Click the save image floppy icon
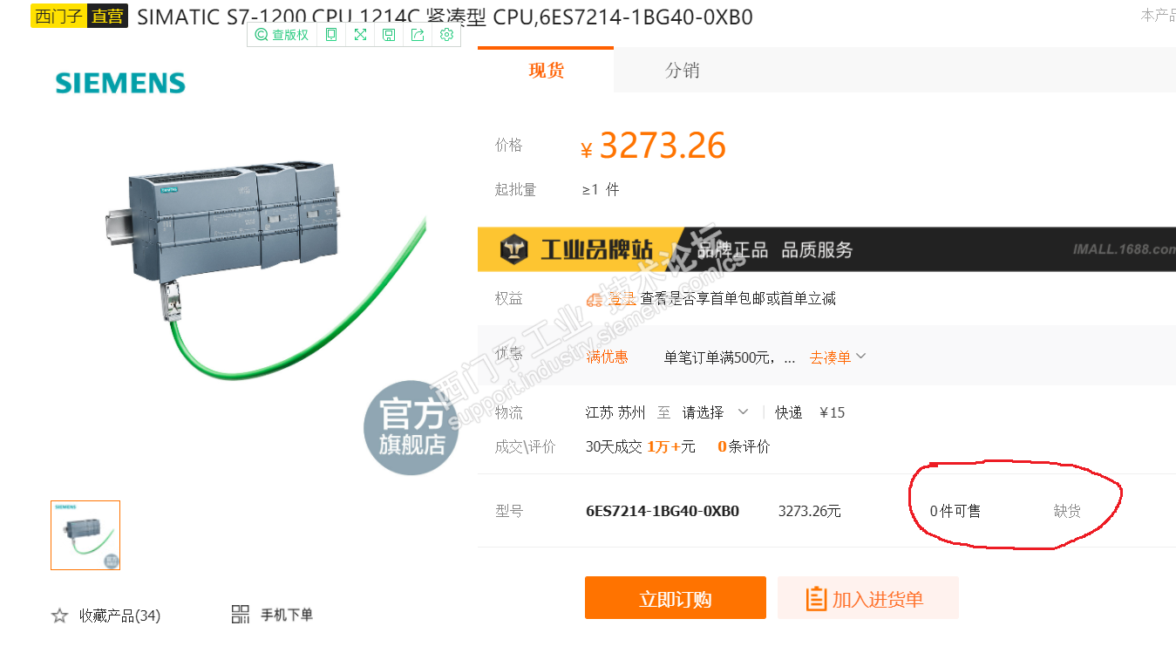The height and width of the screenshot is (653, 1176). [x=389, y=35]
